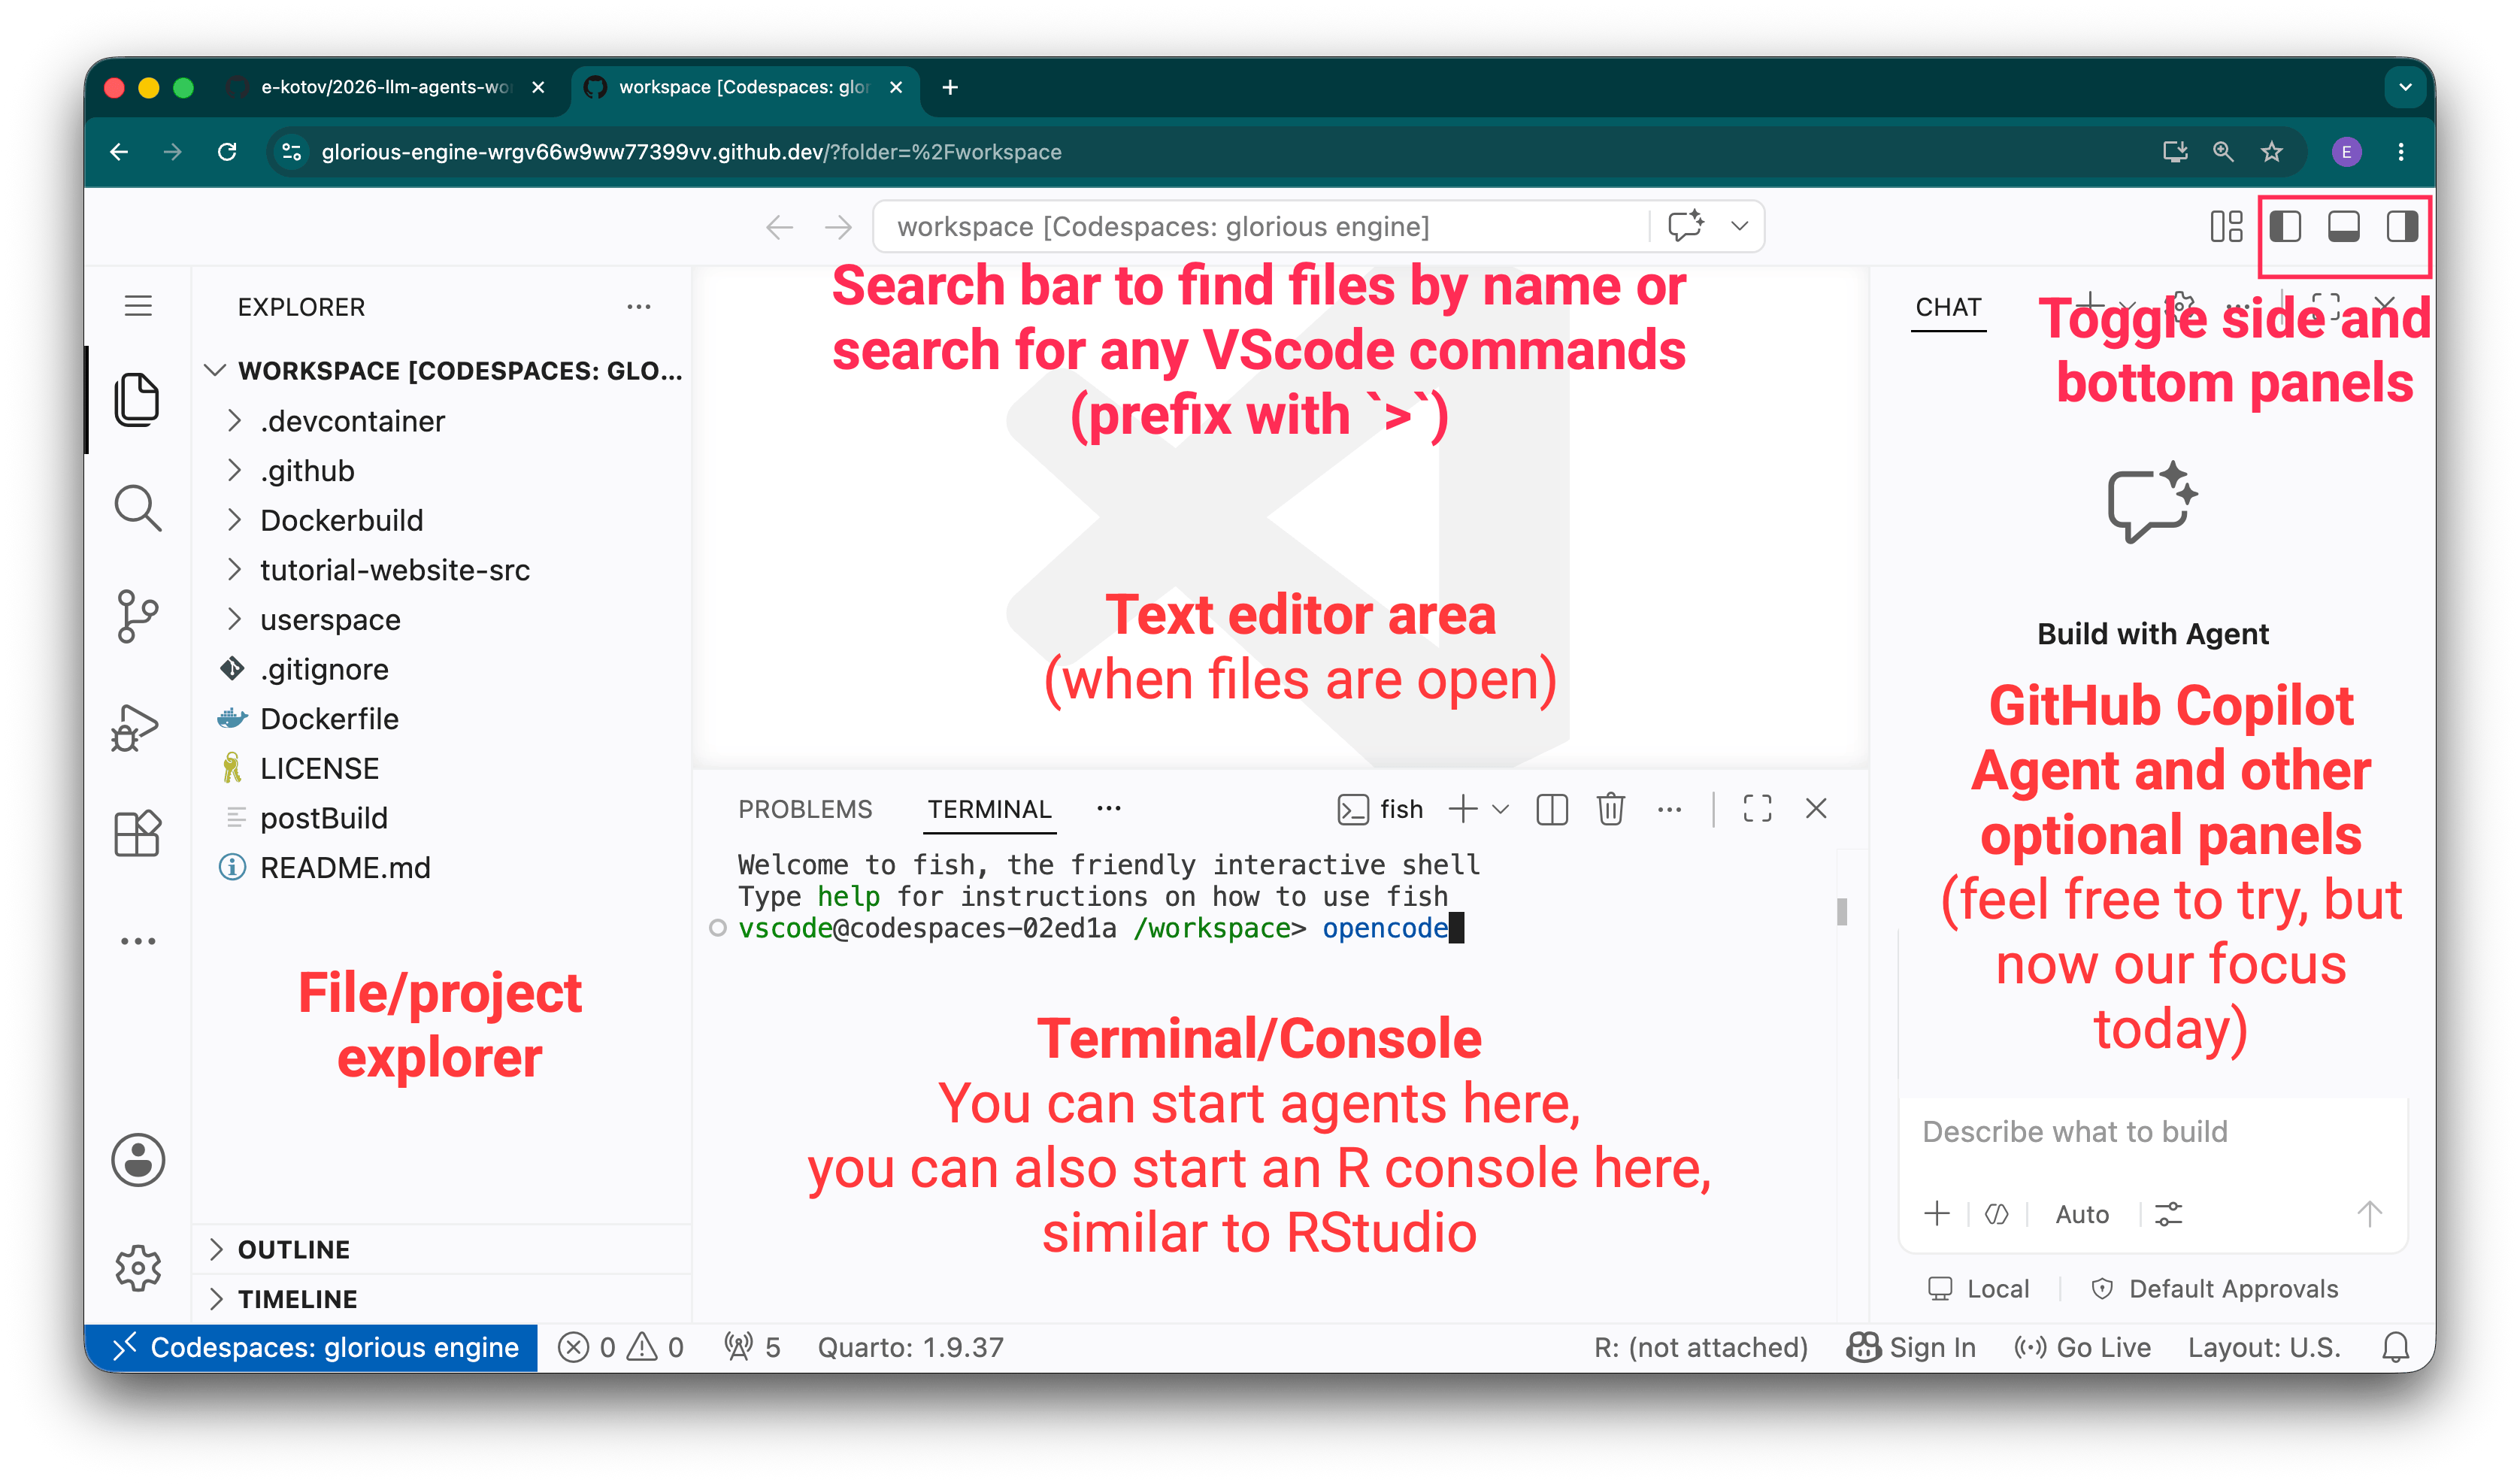Click the R: (not attached) status item
This screenshot has width=2520, height=1484.
(1701, 1347)
